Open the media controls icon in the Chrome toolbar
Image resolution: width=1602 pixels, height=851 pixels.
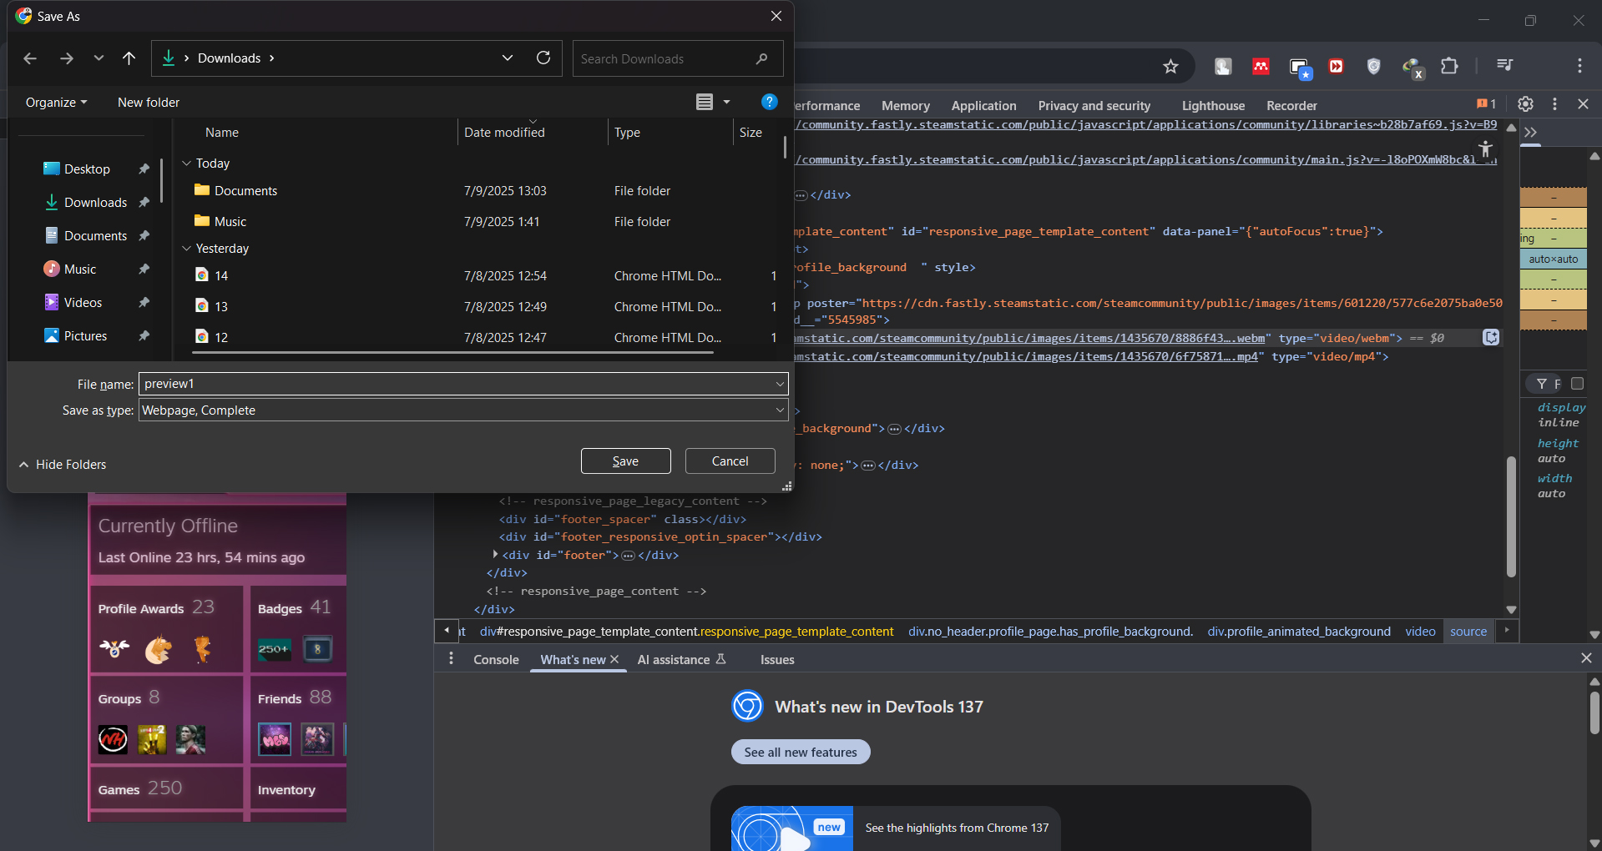(1504, 66)
